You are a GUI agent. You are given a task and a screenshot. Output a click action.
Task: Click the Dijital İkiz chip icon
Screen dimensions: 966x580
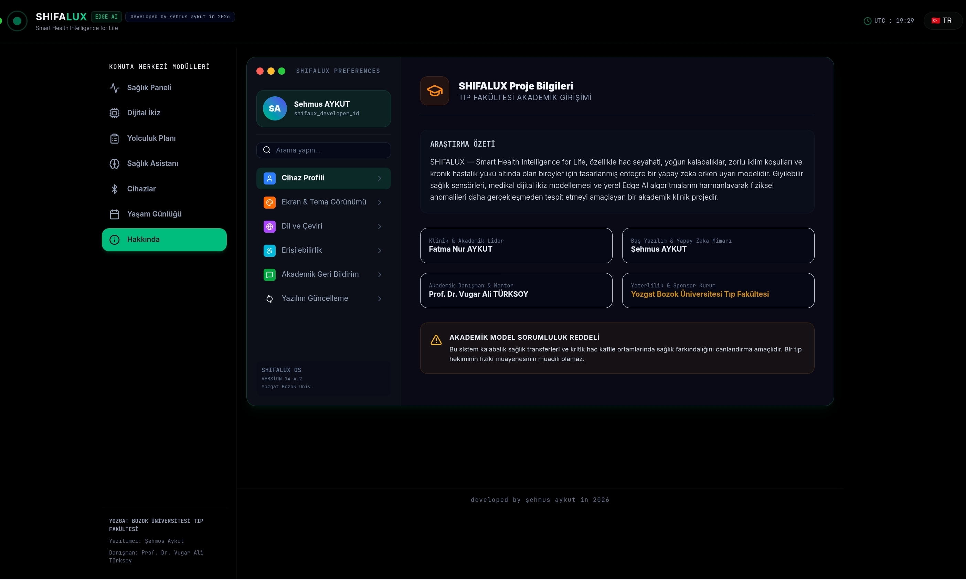tap(114, 113)
